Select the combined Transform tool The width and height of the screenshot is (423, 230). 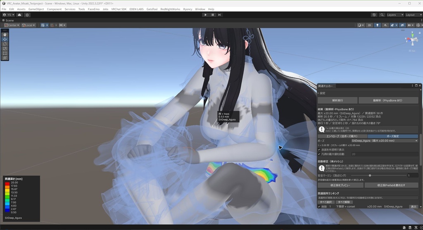(5, 58)
